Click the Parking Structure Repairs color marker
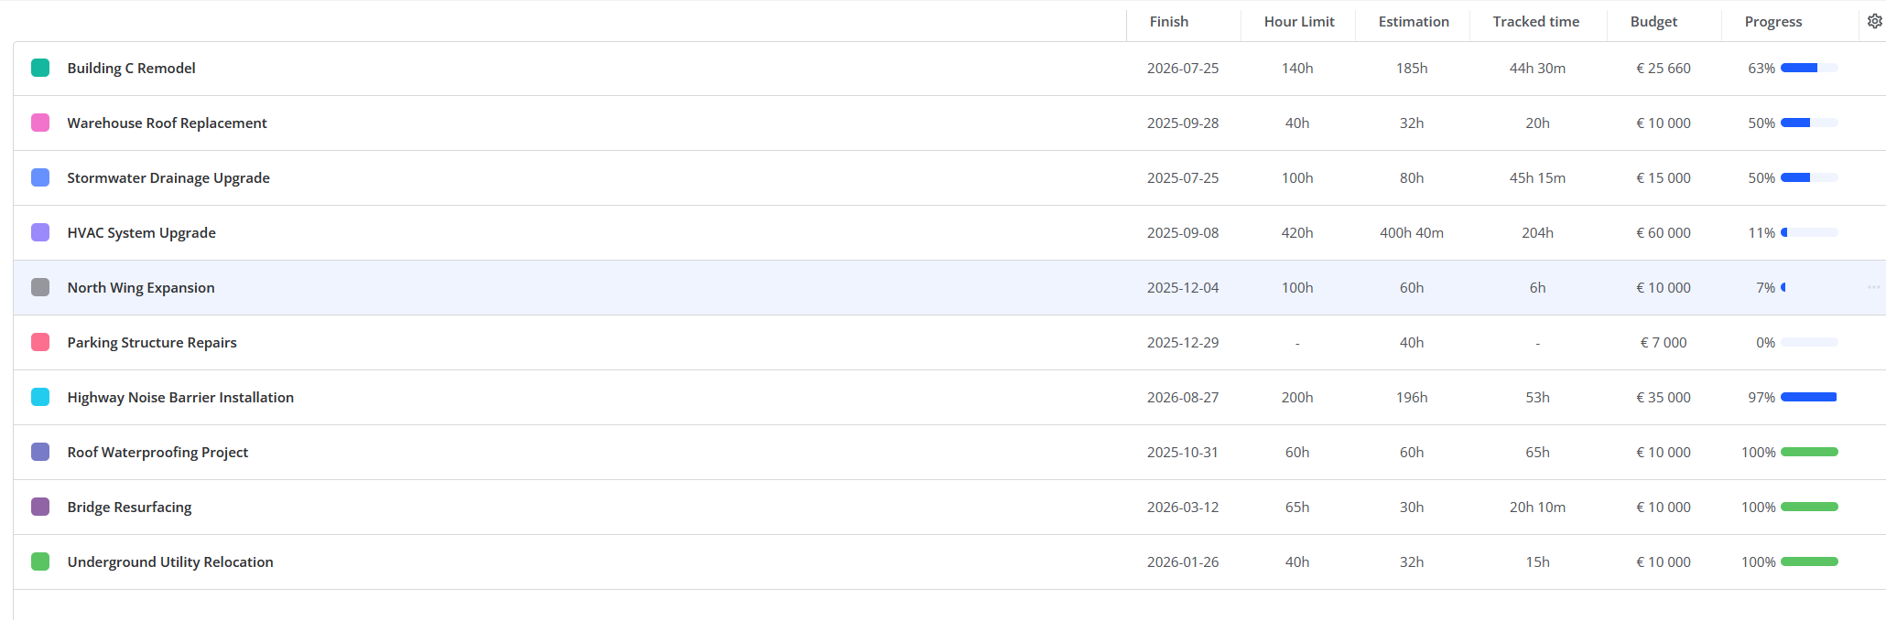 (x=40, y=342)
